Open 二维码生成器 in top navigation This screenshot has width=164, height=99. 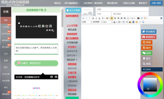[128, 3]
